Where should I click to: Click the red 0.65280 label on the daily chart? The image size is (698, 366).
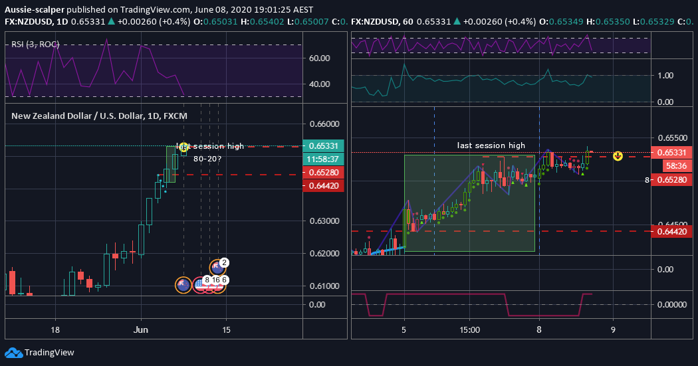(x=323, y=172)
